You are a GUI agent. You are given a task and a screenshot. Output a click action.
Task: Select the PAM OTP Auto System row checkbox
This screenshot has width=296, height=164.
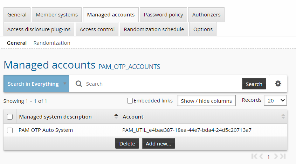tap(10, 130)
